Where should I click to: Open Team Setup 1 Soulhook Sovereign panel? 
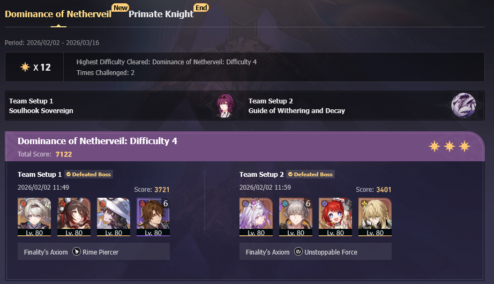(125, 106)
